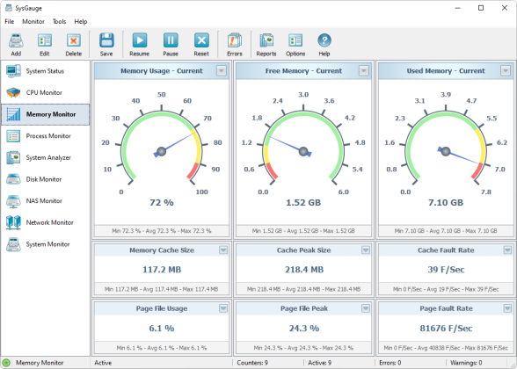
Task: Pause monitoring using the Pause icon
Action: pyautogui.click(x=171, y=40)
